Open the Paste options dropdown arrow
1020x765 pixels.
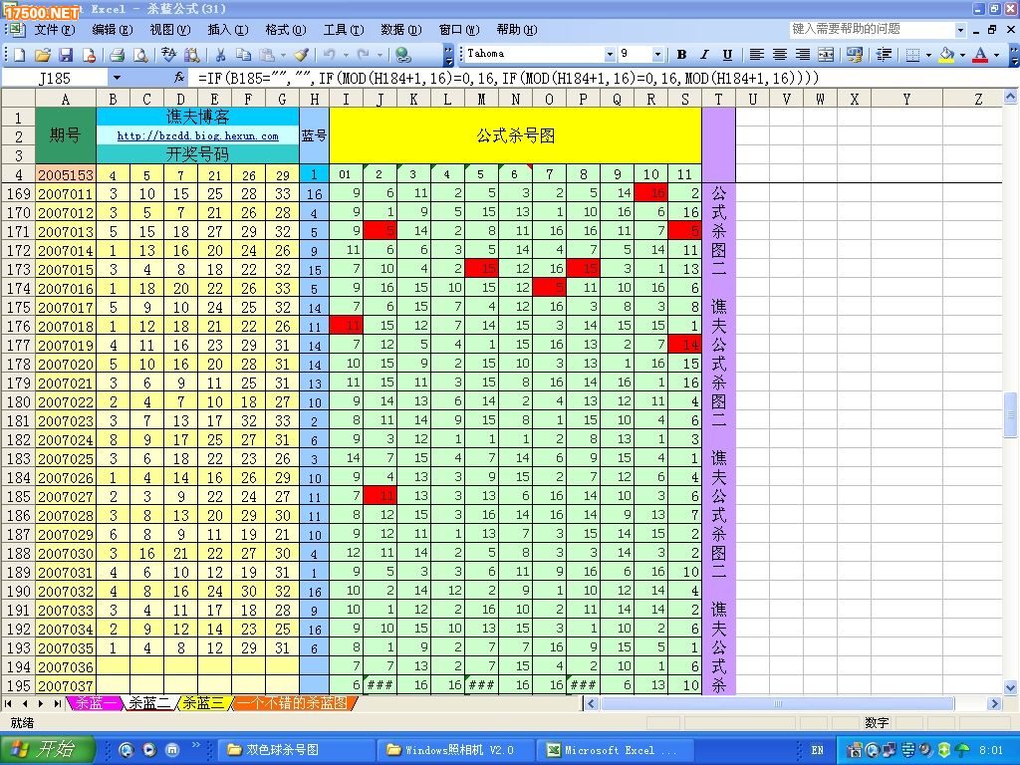coord(283,55)
